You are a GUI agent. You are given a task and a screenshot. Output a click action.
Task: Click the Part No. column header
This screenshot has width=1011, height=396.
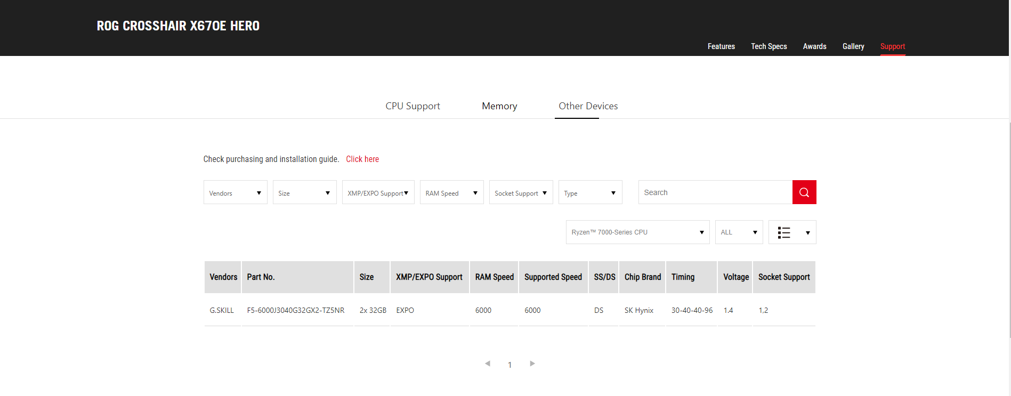pyautogui.click(x=297, y=277)
